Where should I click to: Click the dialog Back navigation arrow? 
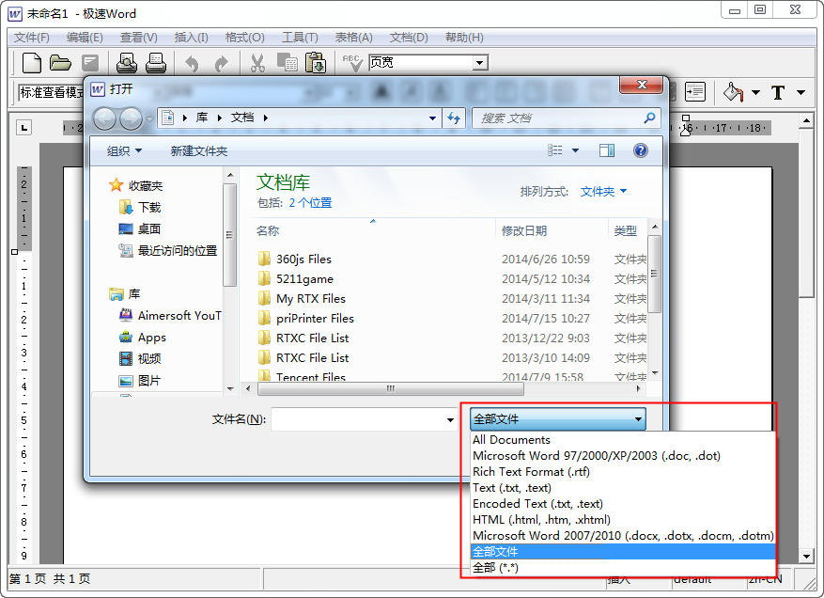click(x=104, y=118)
